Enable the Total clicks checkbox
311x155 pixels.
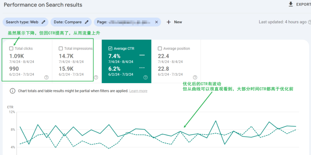(11, 49)
